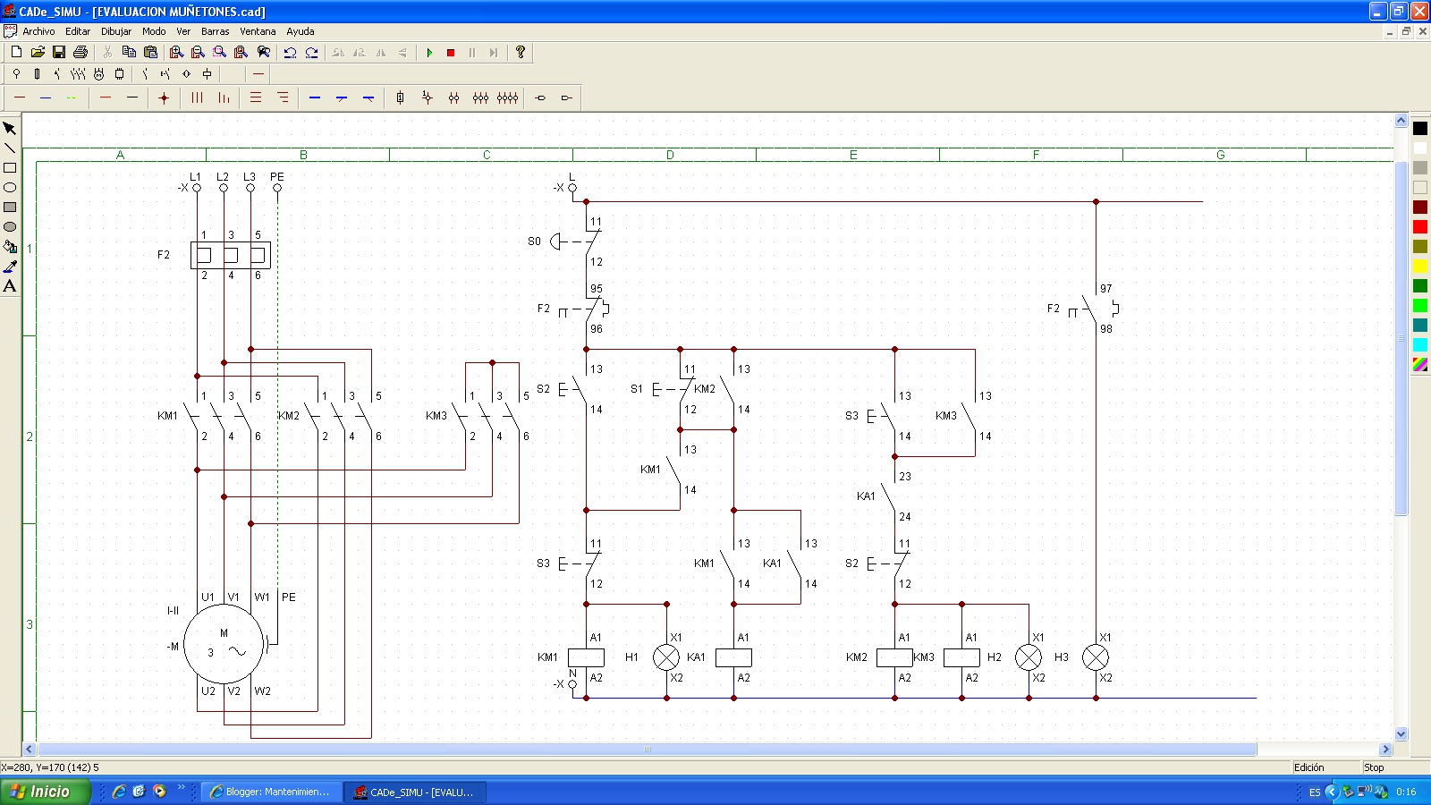The image size is (1431, 805).
Task: Open the contactor power contacts library
Action: coord(78,74)
